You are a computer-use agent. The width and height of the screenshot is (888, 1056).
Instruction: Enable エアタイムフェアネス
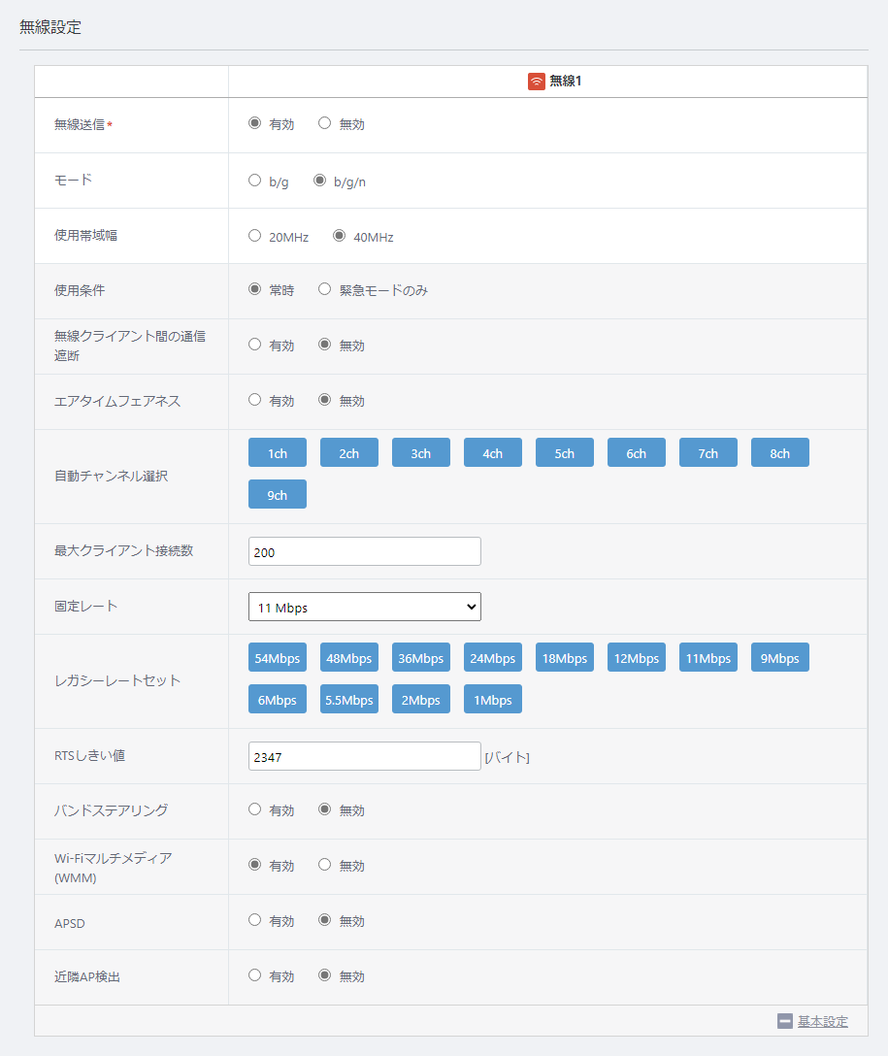coord(254,399)
